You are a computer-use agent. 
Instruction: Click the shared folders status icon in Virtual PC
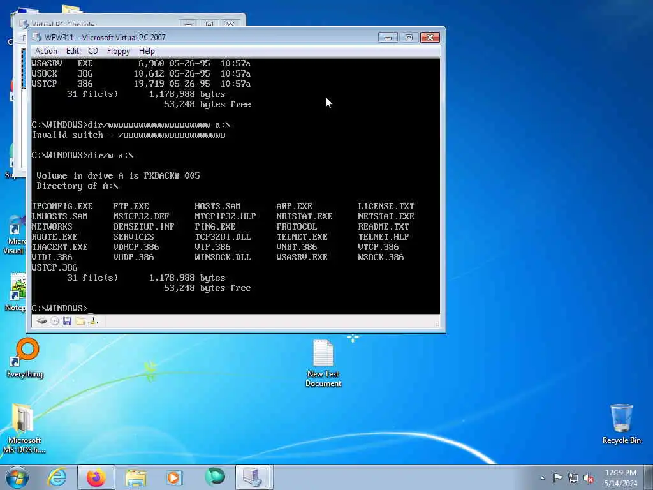(80, 322)
